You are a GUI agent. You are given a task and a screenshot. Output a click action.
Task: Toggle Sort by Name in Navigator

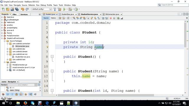point(31,94)
